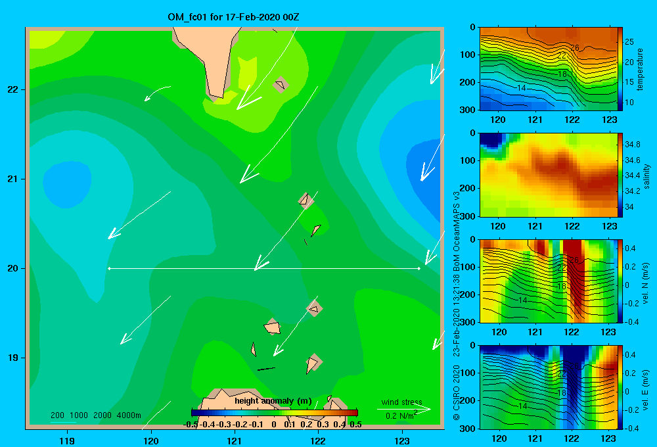
Task: Click the curved wind arrow near 120E 22N
Action: pos(157,93)
